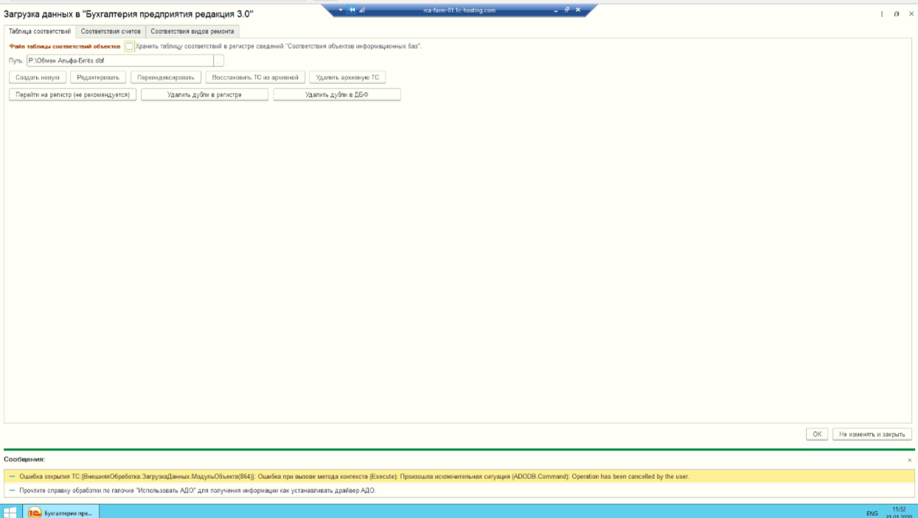Close the Сообщения messages panel
918x518 pixels.
click(x=909, y=460)
